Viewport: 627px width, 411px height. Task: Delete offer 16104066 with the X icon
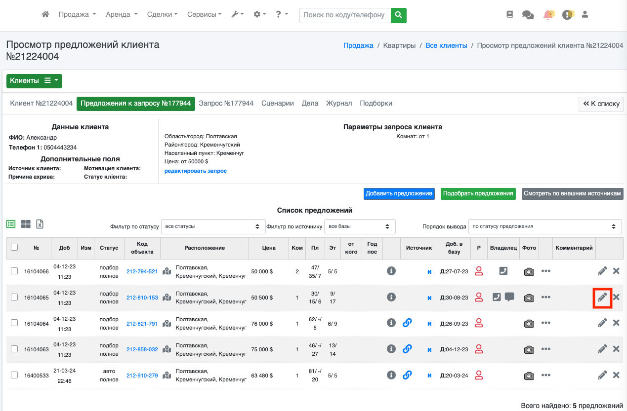(616, 271)
